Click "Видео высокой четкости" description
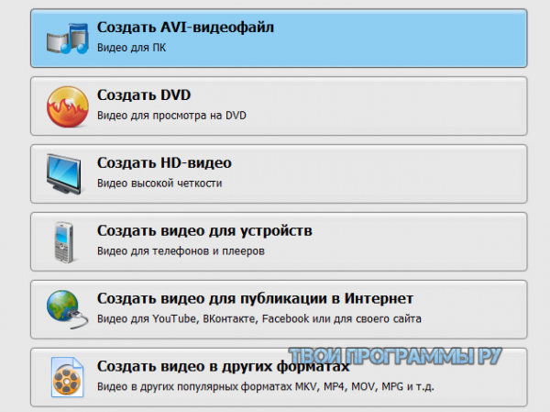This screenshot has width=550, height=412. 159,183
